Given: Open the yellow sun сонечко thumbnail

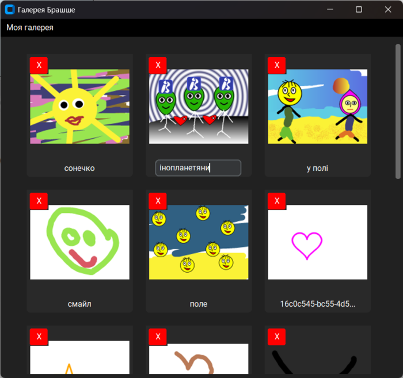Looking at the screenshot, I should tap(79, 106).
